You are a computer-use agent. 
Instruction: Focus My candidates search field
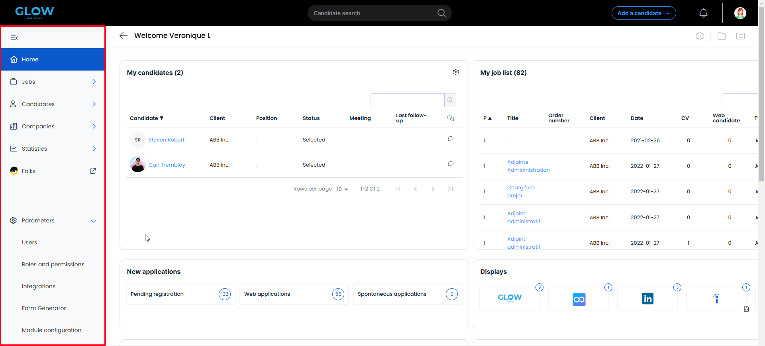[407, 100]
